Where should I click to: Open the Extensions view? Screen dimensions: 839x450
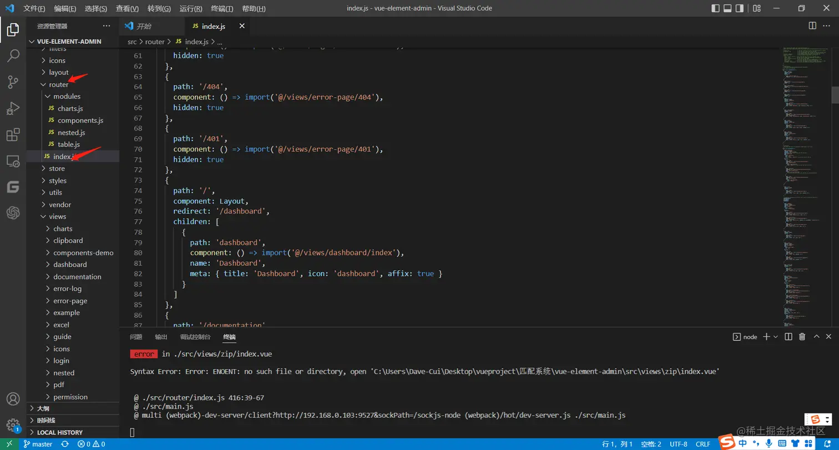[13, 134]
